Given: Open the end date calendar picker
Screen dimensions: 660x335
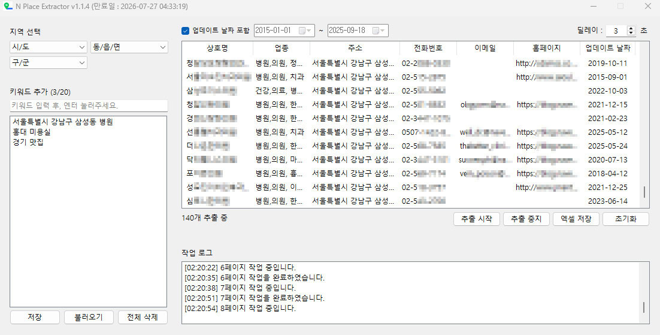Looking at the screenshot, I should point(379,31).
